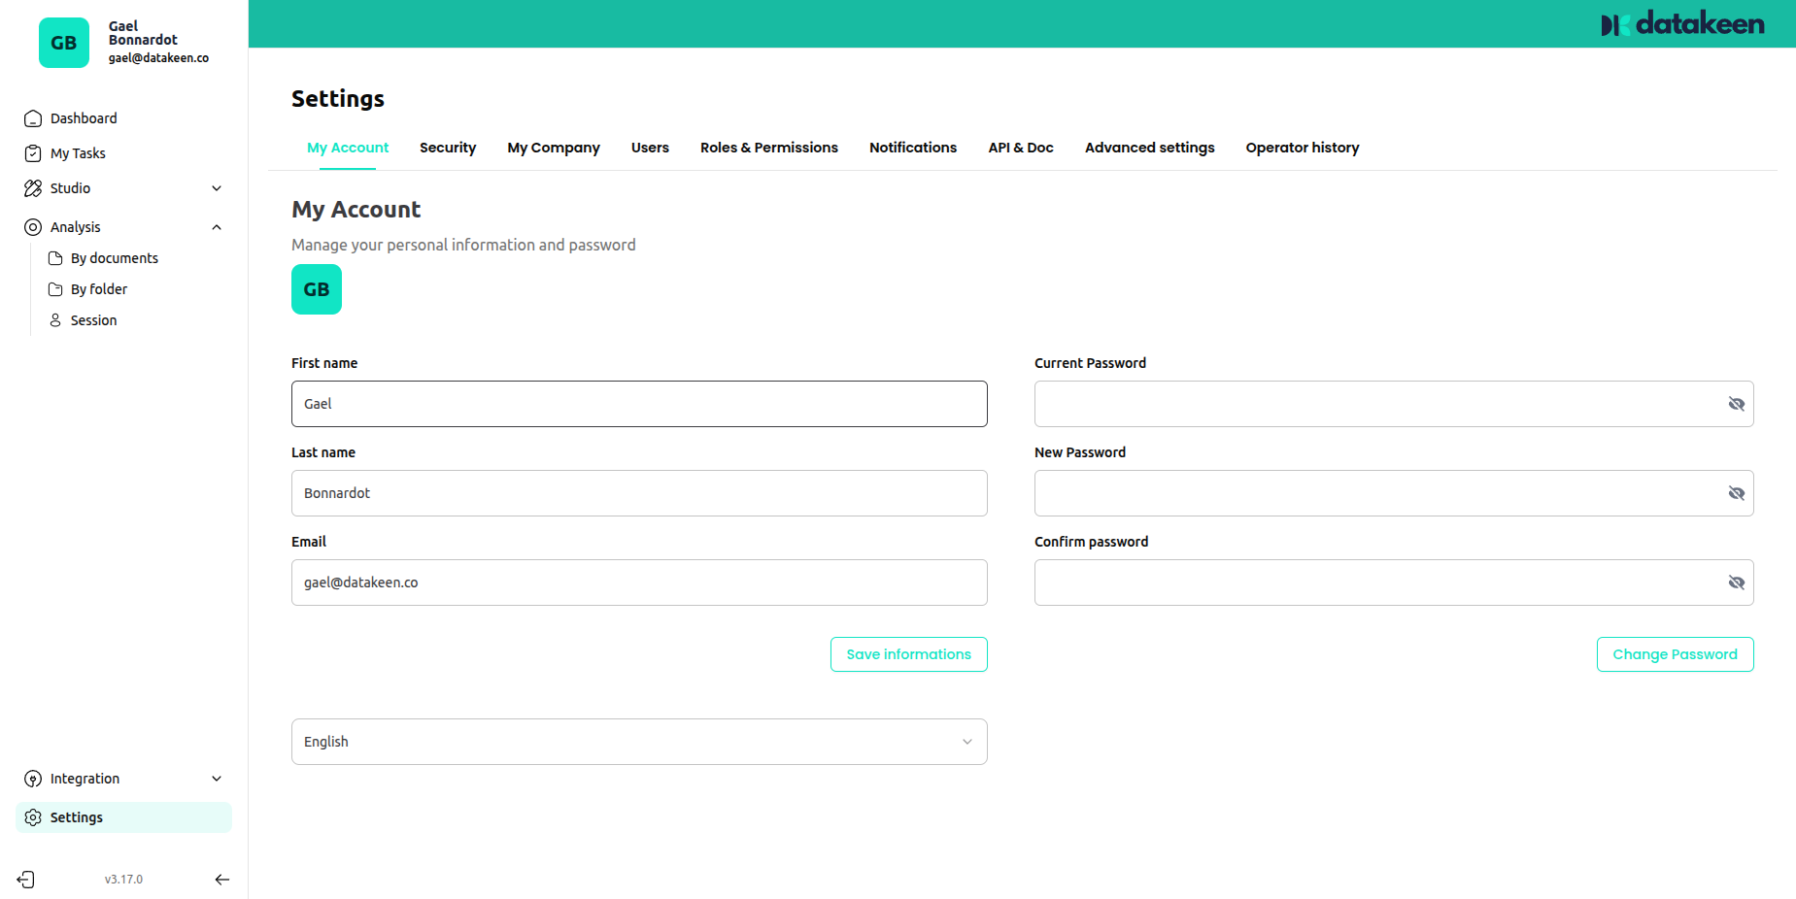Collapse the sidebar with the back arrow

click(x=221, y=879)
